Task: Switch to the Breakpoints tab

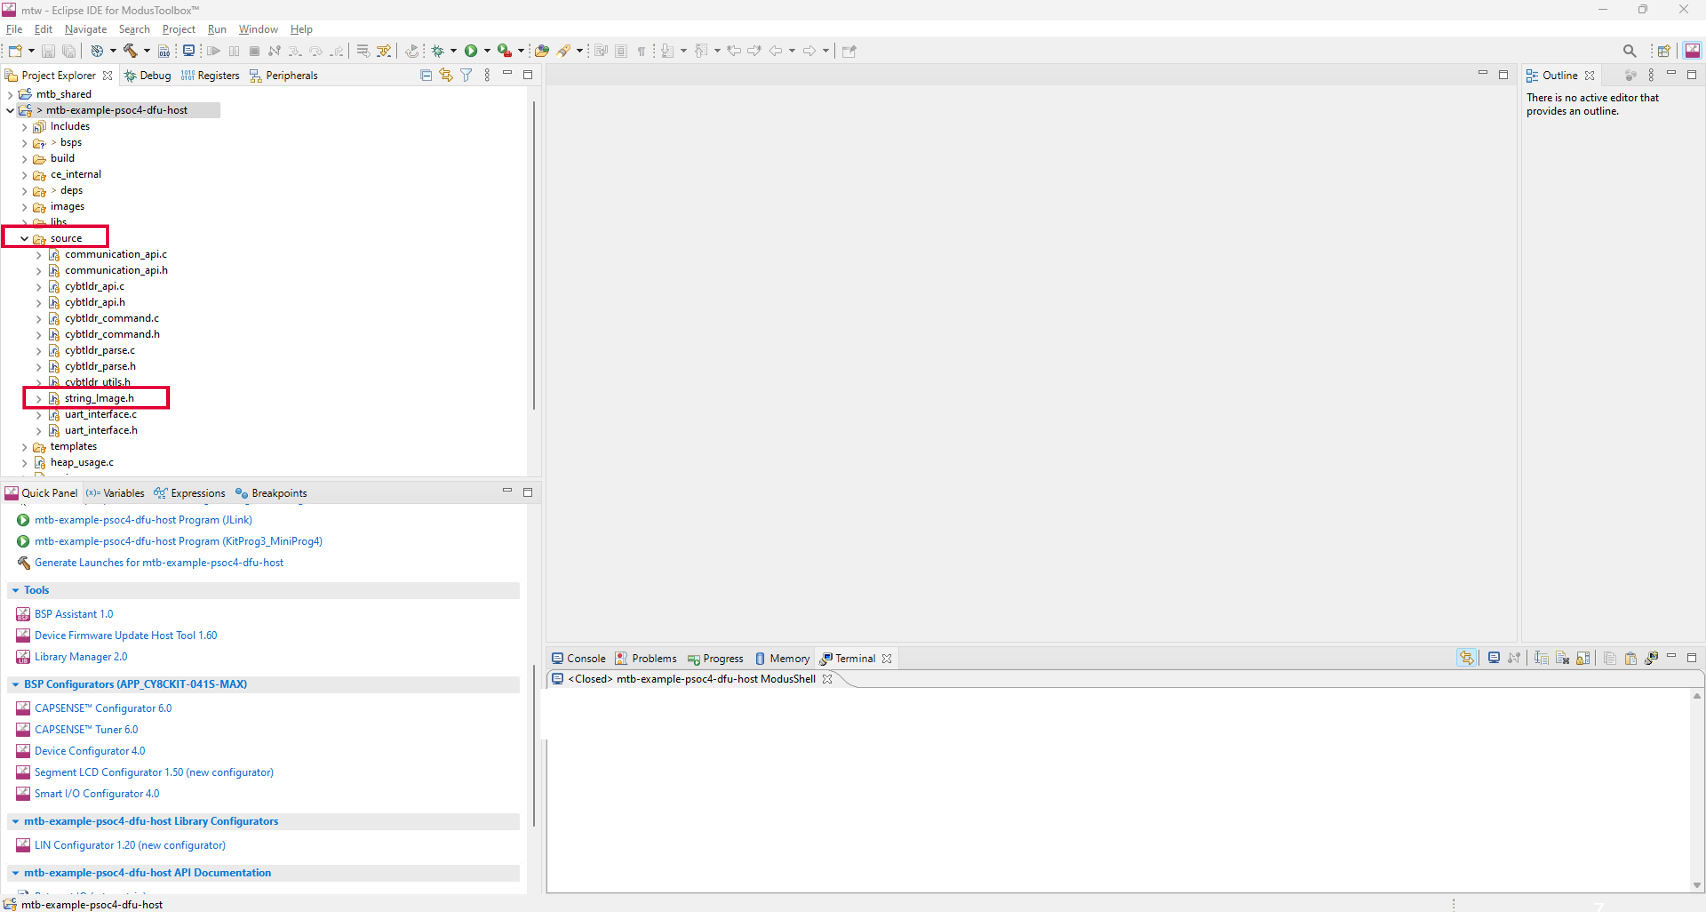Action: click(271, 494)
